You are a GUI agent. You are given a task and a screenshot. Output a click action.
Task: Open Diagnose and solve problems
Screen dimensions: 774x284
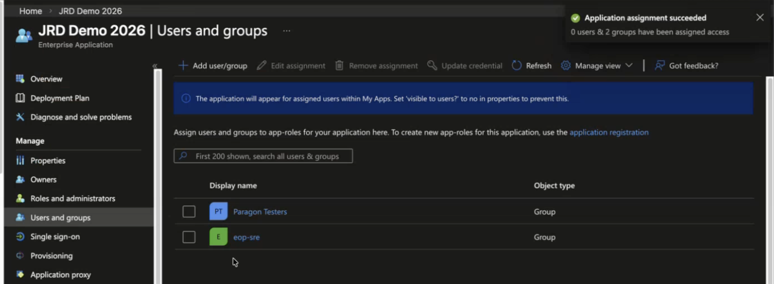(81, 117)
